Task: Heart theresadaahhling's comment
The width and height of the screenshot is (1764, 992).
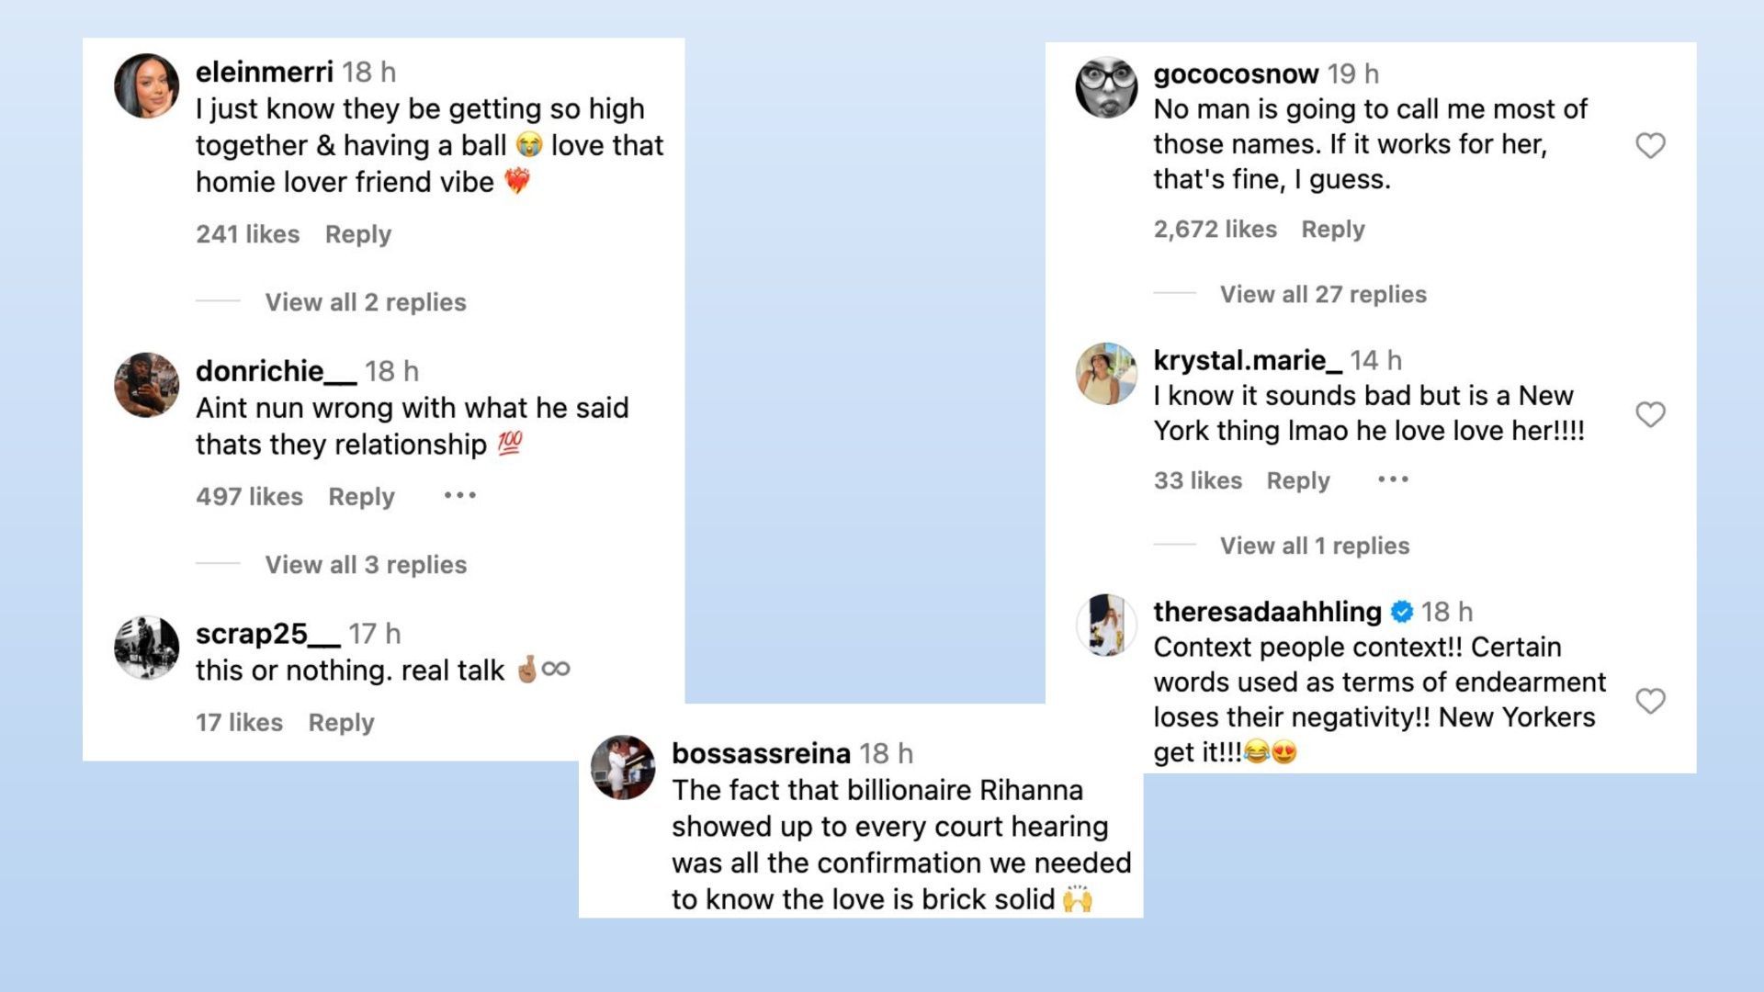Action: pyautogui.click(x=1650, y=701)
